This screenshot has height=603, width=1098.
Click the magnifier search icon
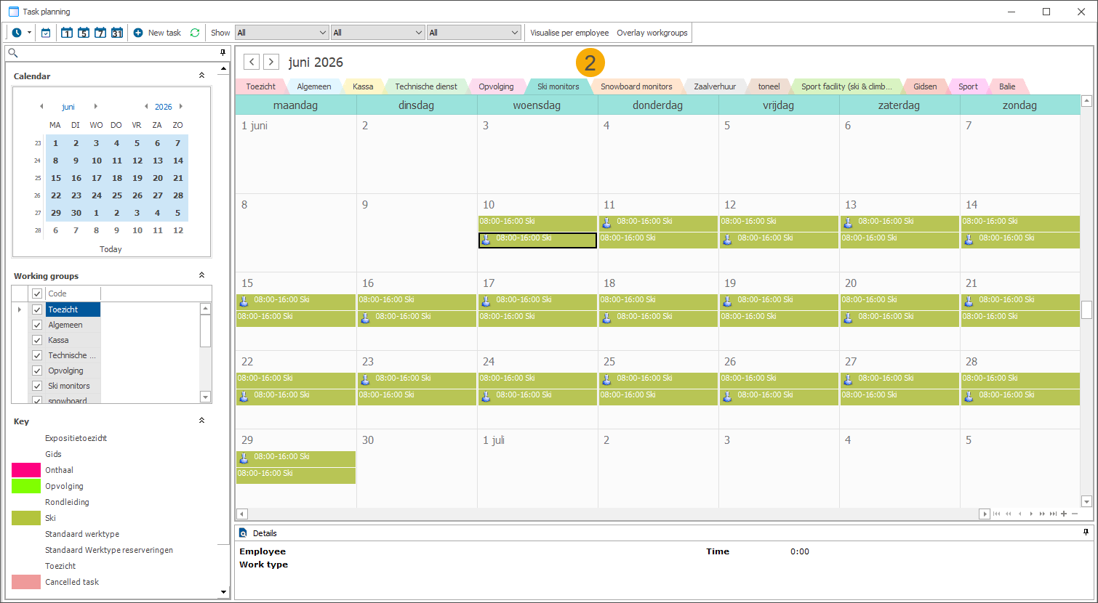[12, 53]
